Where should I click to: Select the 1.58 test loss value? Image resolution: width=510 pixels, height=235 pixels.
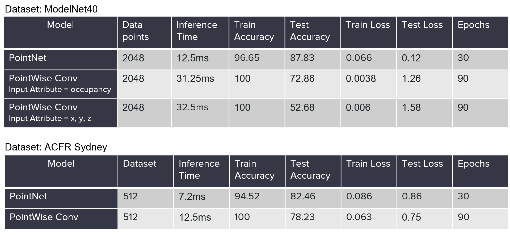pos(411,108)
